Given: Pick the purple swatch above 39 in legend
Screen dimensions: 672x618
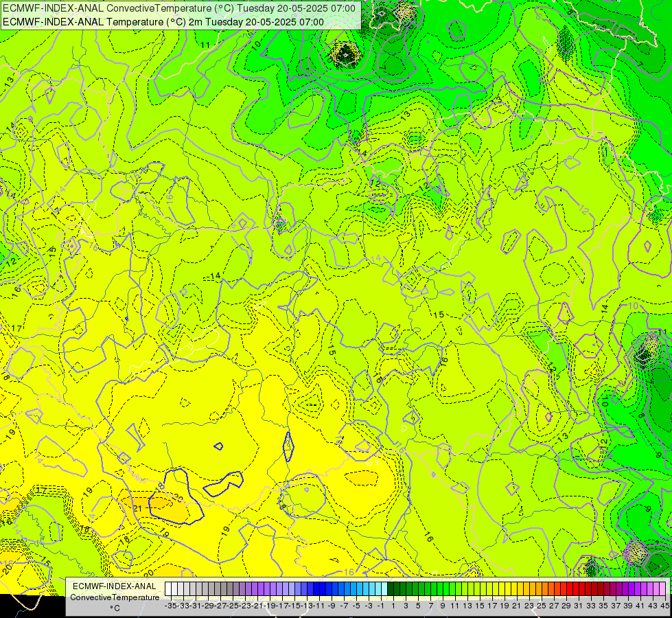Looking at the screenshot, I should pos(625,588).
